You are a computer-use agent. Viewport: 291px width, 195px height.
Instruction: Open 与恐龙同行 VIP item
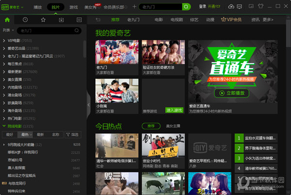[x=16, y=183]
